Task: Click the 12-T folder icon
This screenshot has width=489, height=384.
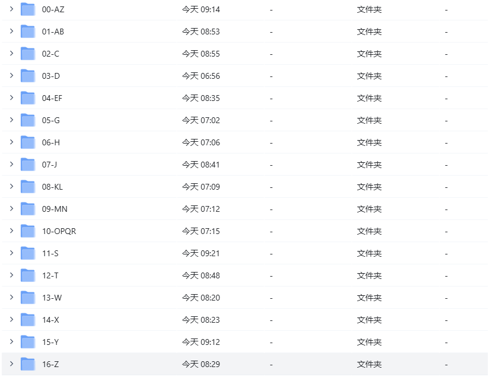Action: 28,275
